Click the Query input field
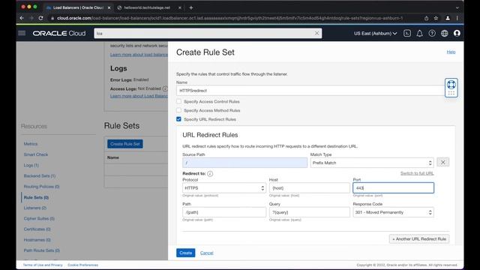480x270 pixels. point(310,212)
